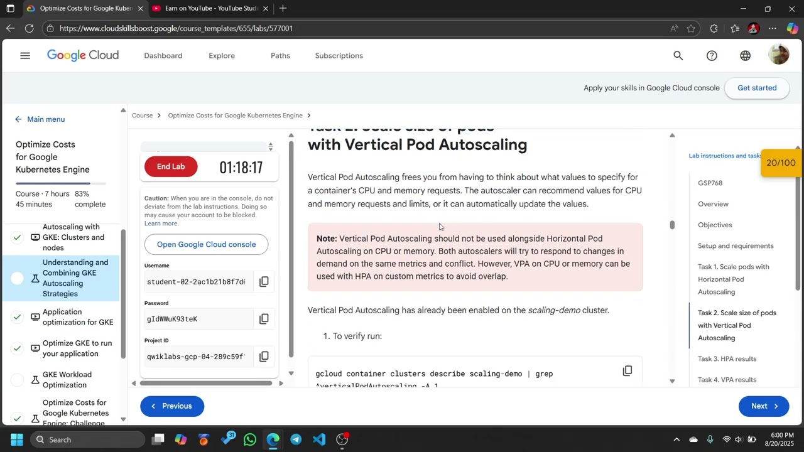Image resolution: width=804 pixels, height=452 pixels.
Task: Copy the password to clipboard
Action: coord(264,319)
